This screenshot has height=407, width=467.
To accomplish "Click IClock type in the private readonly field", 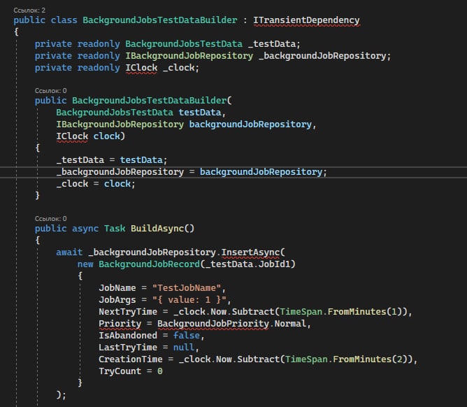I will click(141, 68).
